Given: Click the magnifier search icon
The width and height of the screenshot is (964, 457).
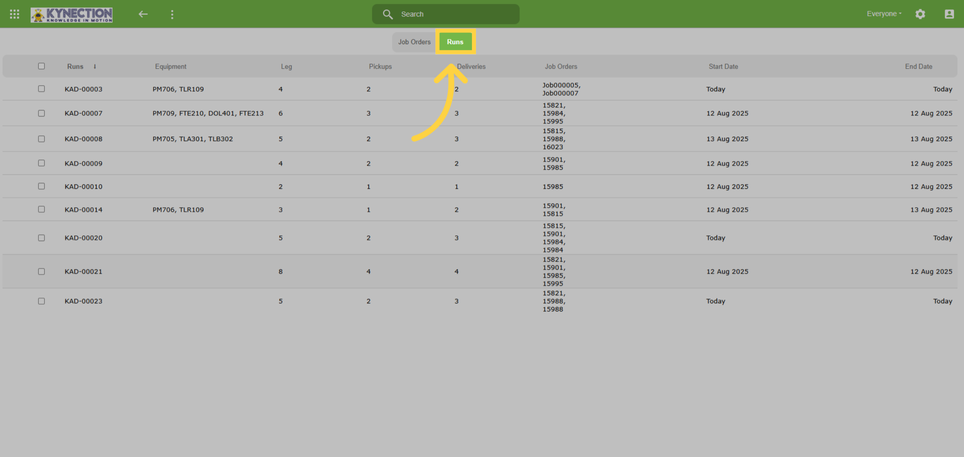Looking at the screenshot, I should point(387,14).
